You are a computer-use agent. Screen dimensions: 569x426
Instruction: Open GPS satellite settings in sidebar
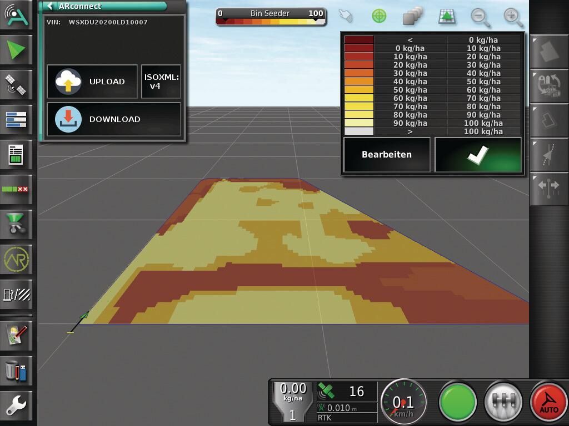(17, 84)
